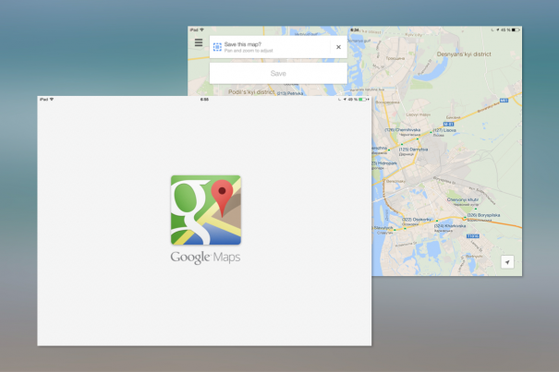Click the battery indicator in the map window status bar

pos(516,30)
